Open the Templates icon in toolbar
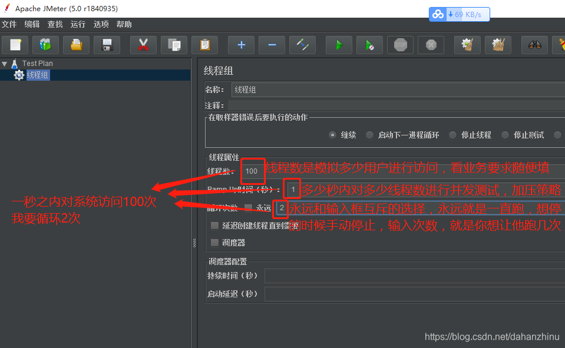The width and height of the screenshot is (565, 348). [45, 45]
